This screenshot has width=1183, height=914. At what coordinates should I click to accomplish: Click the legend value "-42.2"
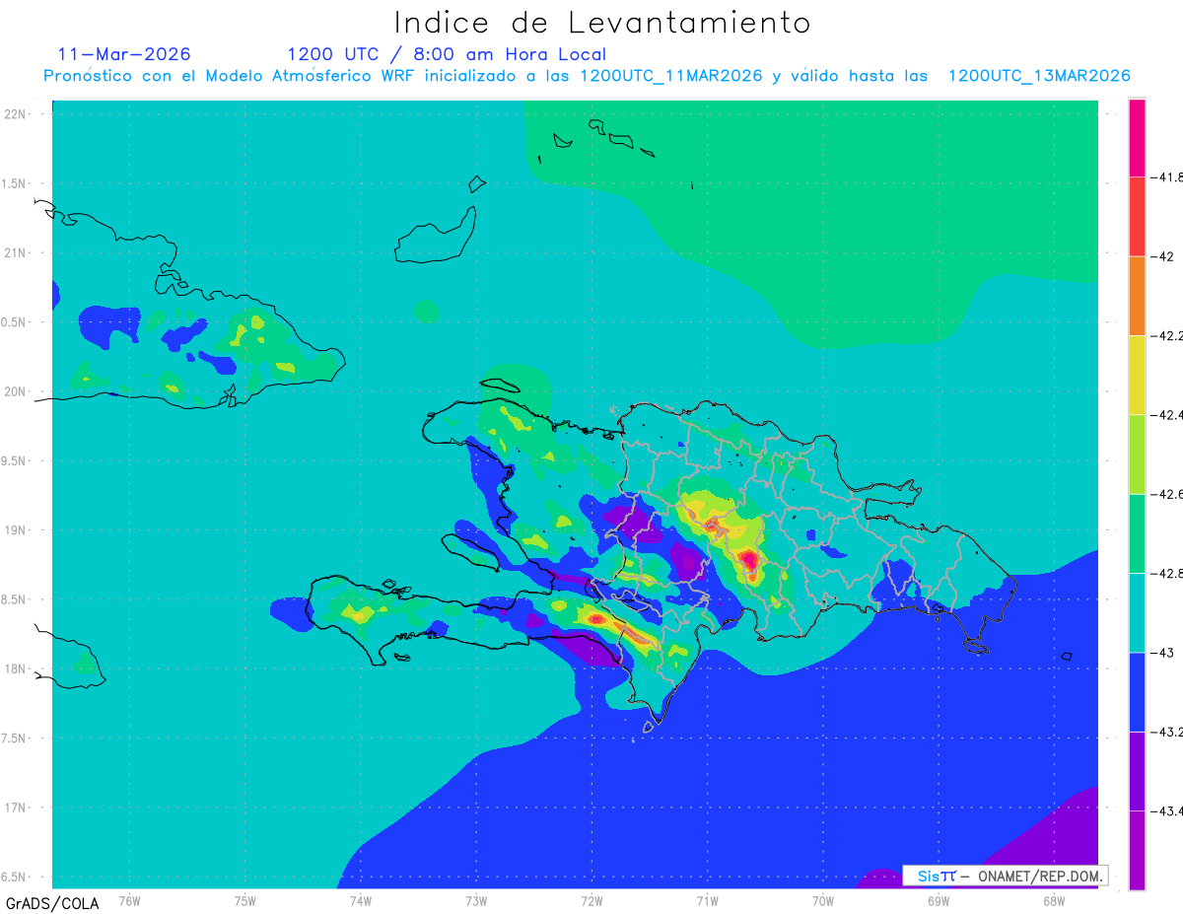1167,336
